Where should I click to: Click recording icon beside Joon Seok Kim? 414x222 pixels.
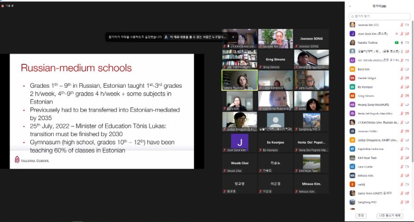pos(397,34)
